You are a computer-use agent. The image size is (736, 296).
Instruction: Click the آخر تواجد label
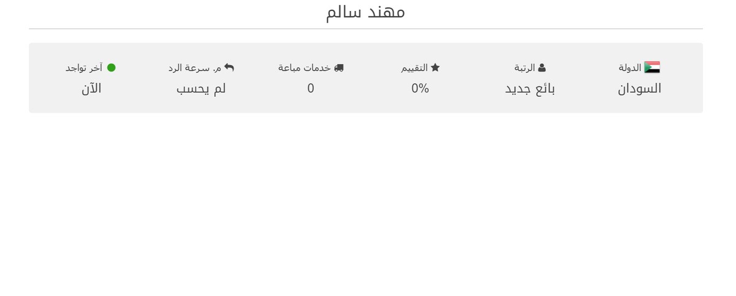pyautogui.click(x=84, y=68)
